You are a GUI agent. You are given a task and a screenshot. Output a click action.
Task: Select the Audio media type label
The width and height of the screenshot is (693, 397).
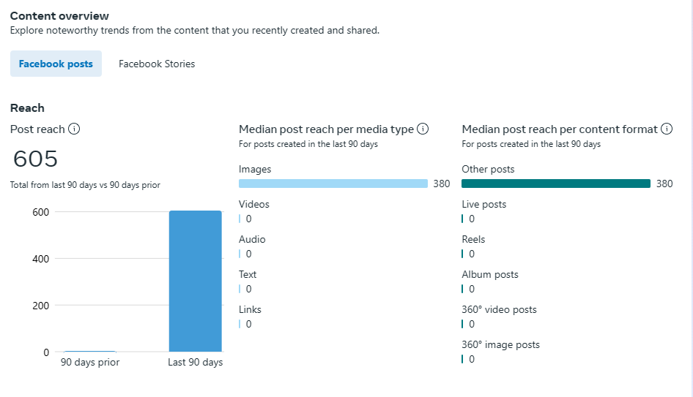[252, 240]
